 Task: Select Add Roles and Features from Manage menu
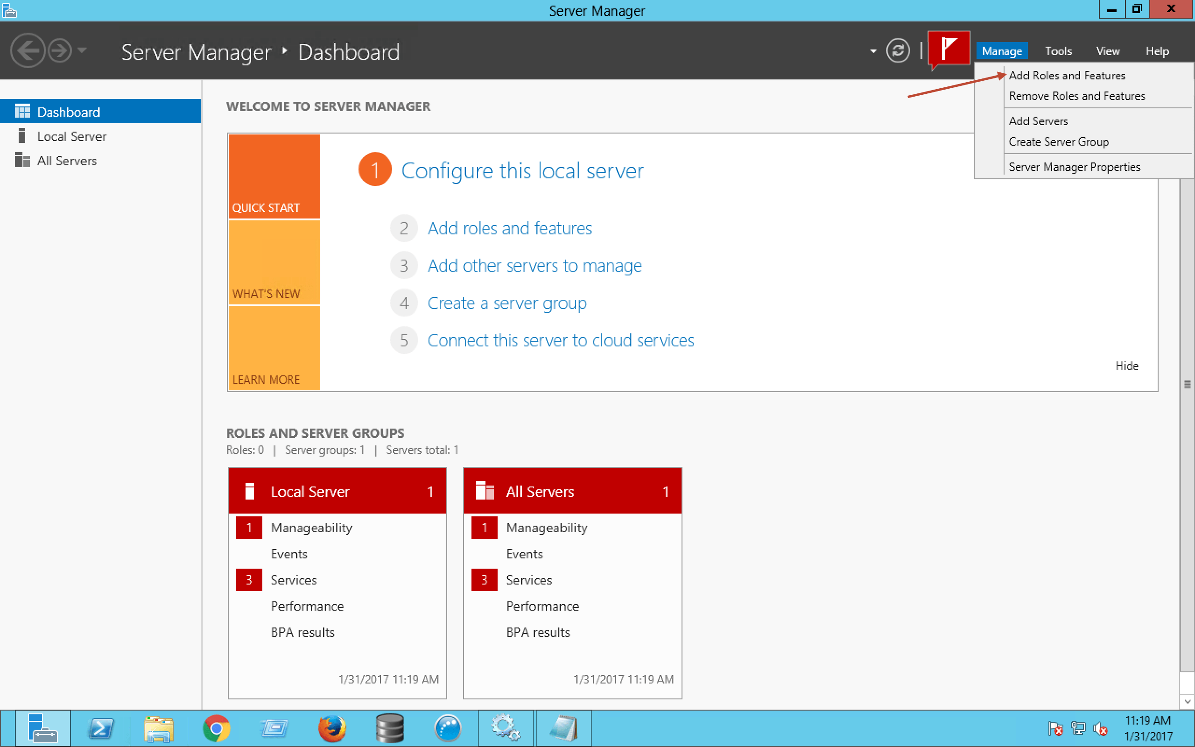click(1067, 75)
